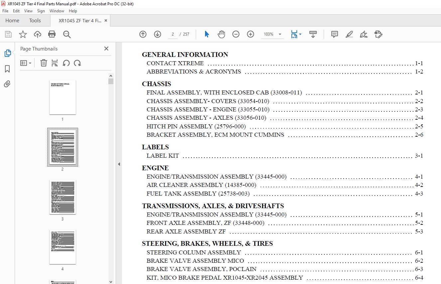Click the Save file icon

tap(8, 34)
